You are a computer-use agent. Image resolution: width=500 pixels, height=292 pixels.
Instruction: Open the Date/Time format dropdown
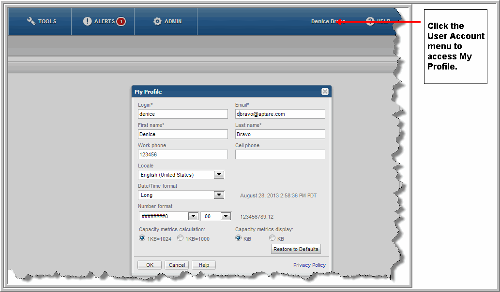pyautogui.click(x=219, y=195)
